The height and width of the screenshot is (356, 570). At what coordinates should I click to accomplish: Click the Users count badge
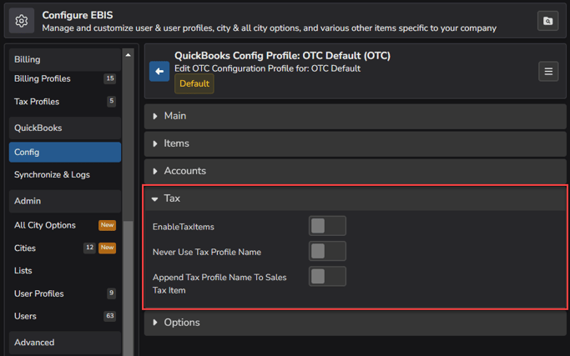[x=109, y=316]
